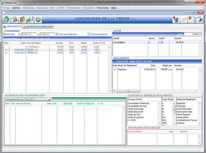206x153 pixels.
Task: Click the end date field 7 MAI 13
Action: 47,34
